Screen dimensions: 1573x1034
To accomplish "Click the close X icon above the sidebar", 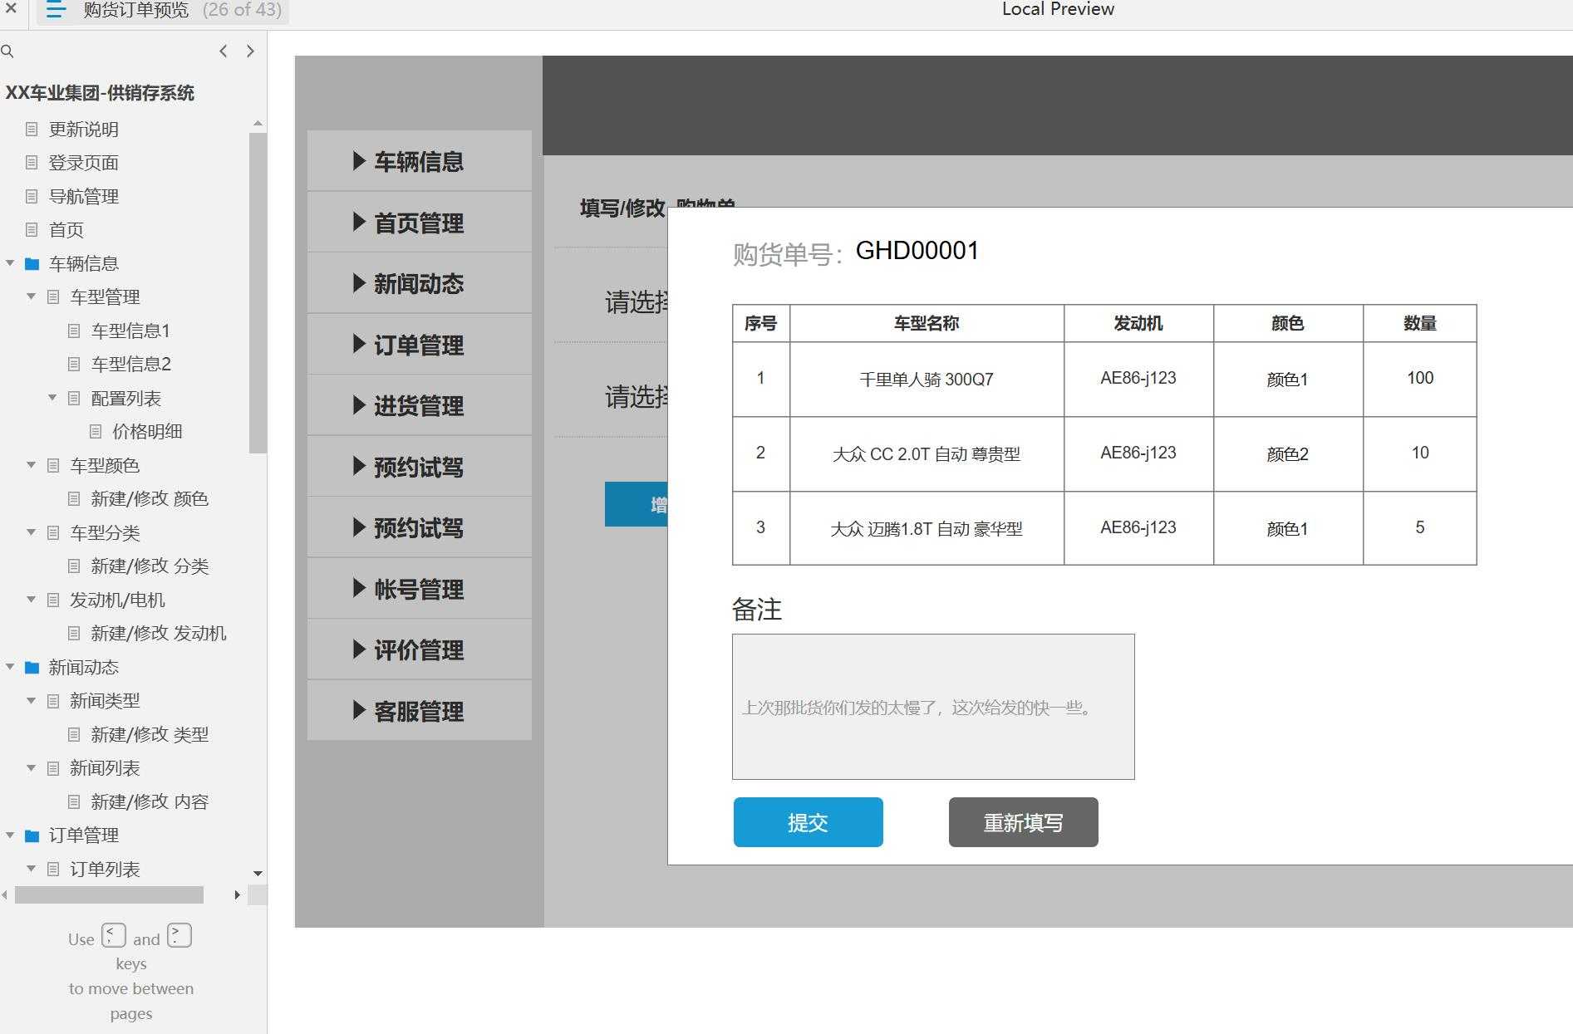I will [x=10, y=10].
